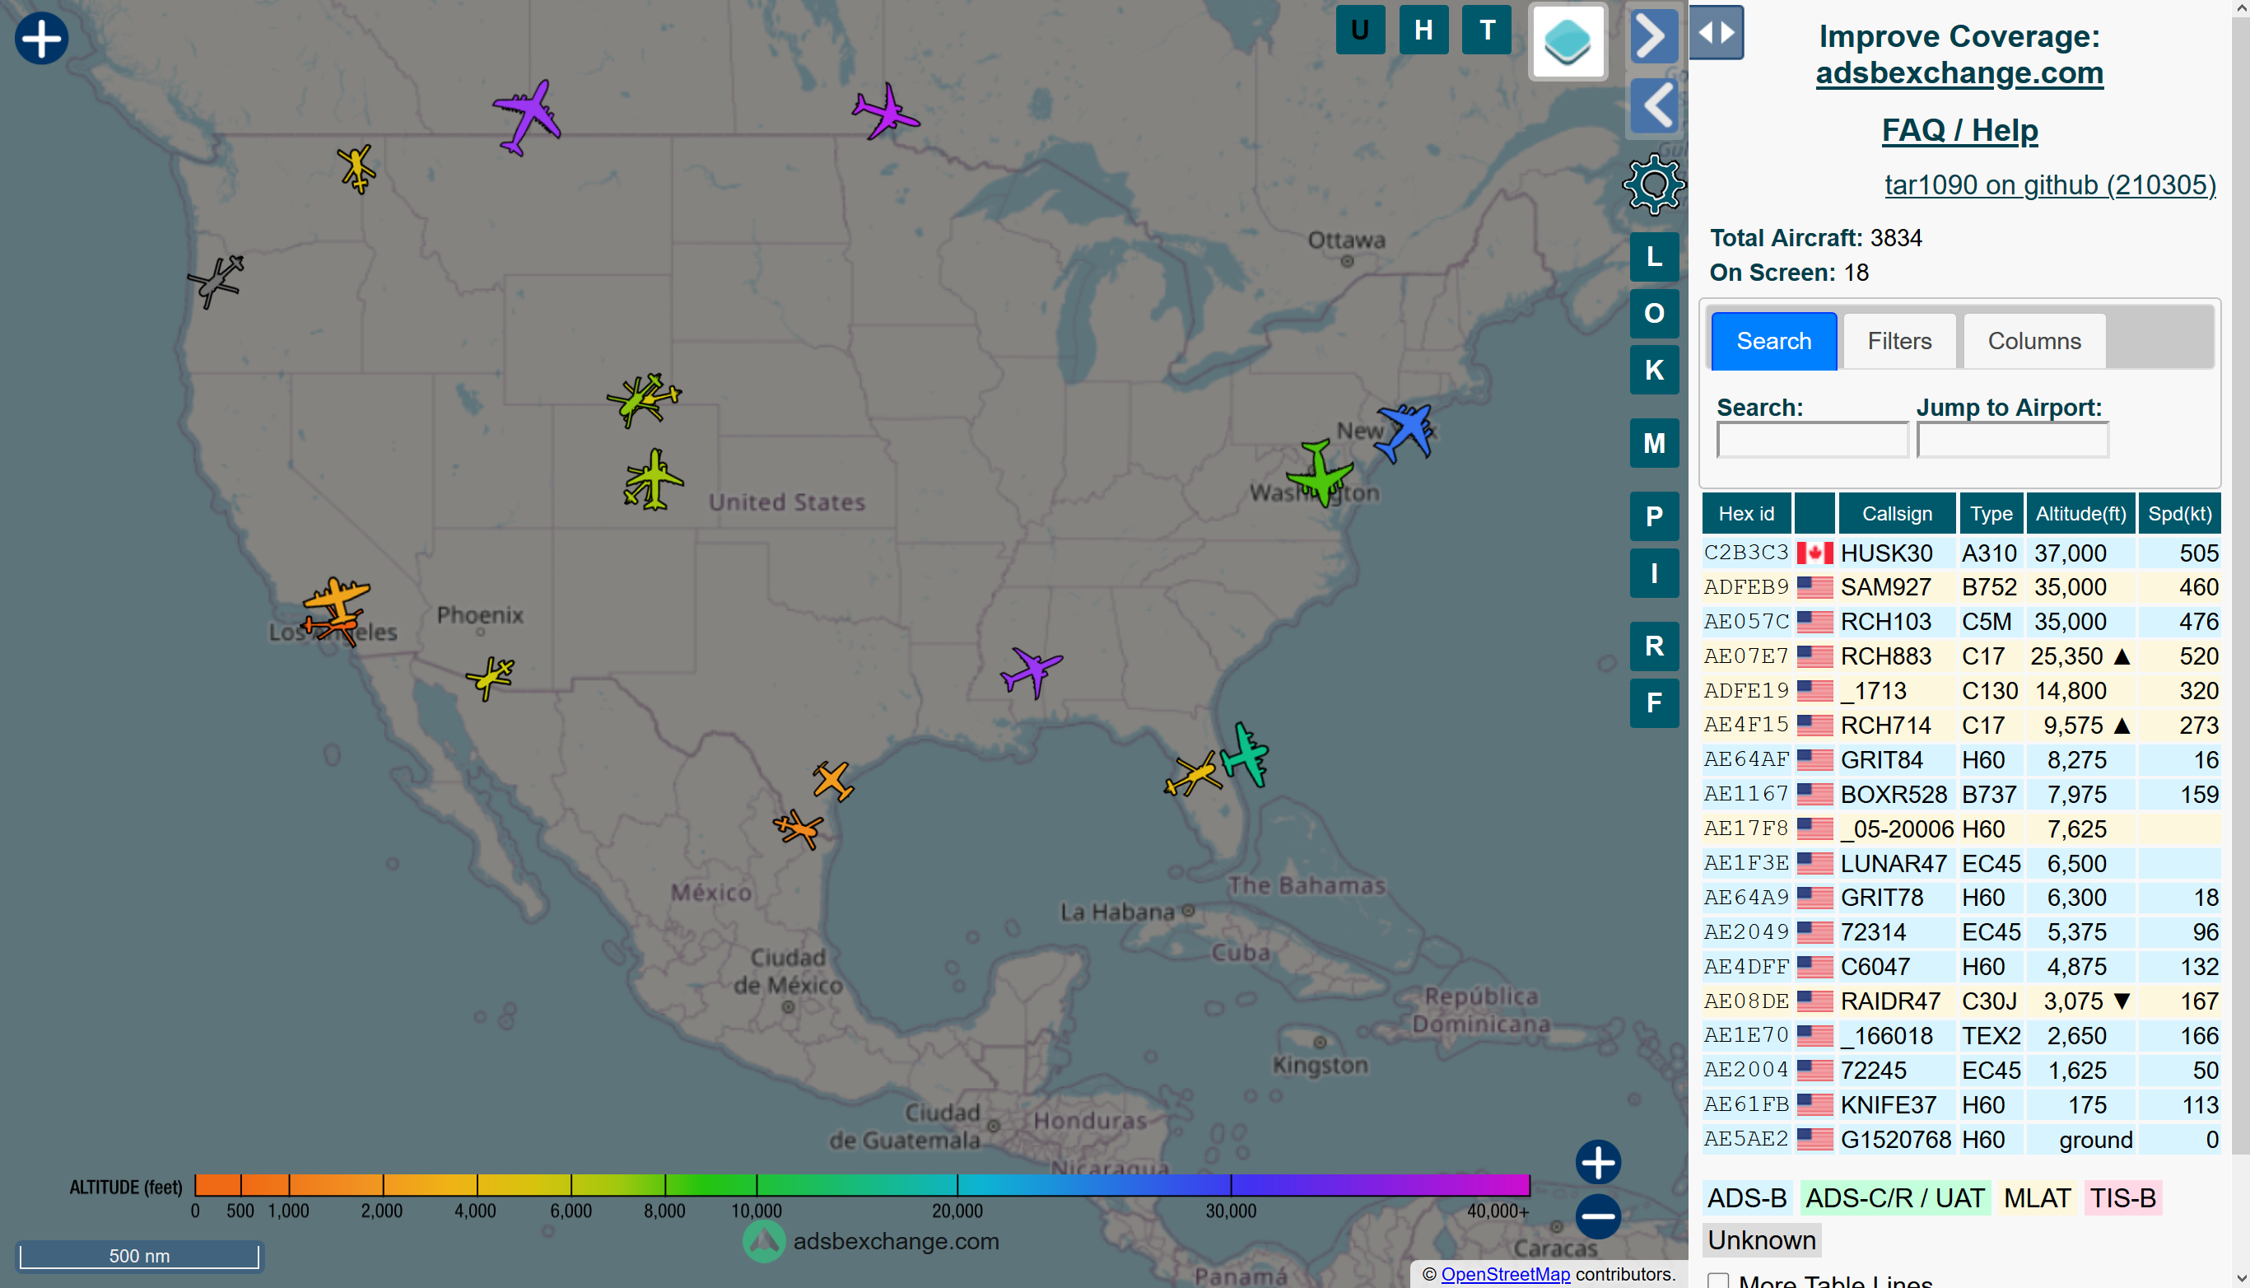
Task: Select the HUSK30 aircraft row
Action: click(1961, 553)
